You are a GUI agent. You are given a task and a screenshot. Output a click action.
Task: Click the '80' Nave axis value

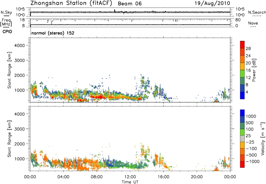tap(238, 20)
